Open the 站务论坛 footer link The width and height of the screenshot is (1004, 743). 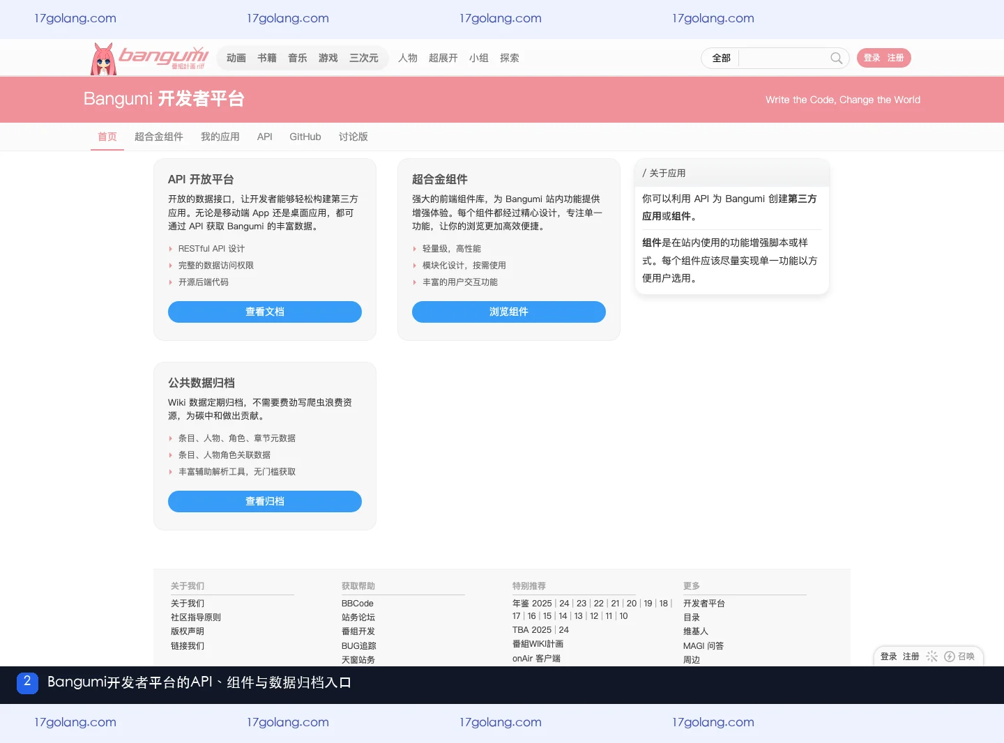(x=358, y=618)
